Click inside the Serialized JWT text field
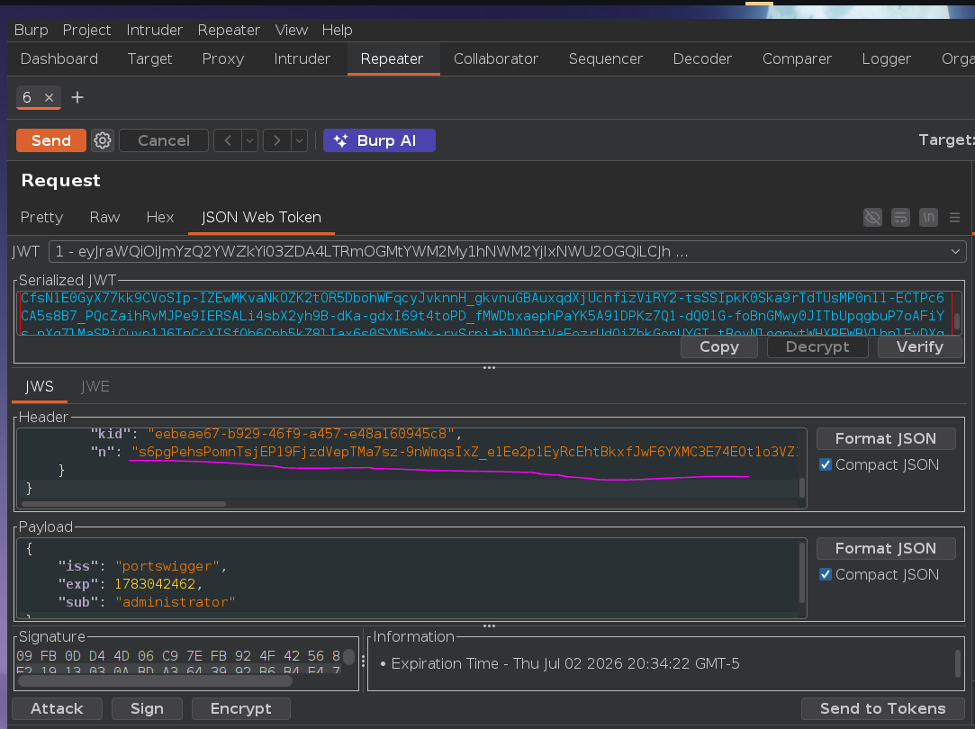975x729 pixels. (485, 313)
